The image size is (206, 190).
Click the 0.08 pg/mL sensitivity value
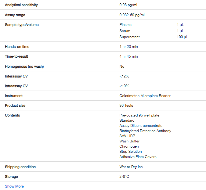coord(129,5)
